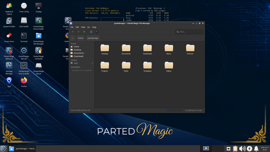Click the '9 items (filtered from 23)' status text

point(81,110)
